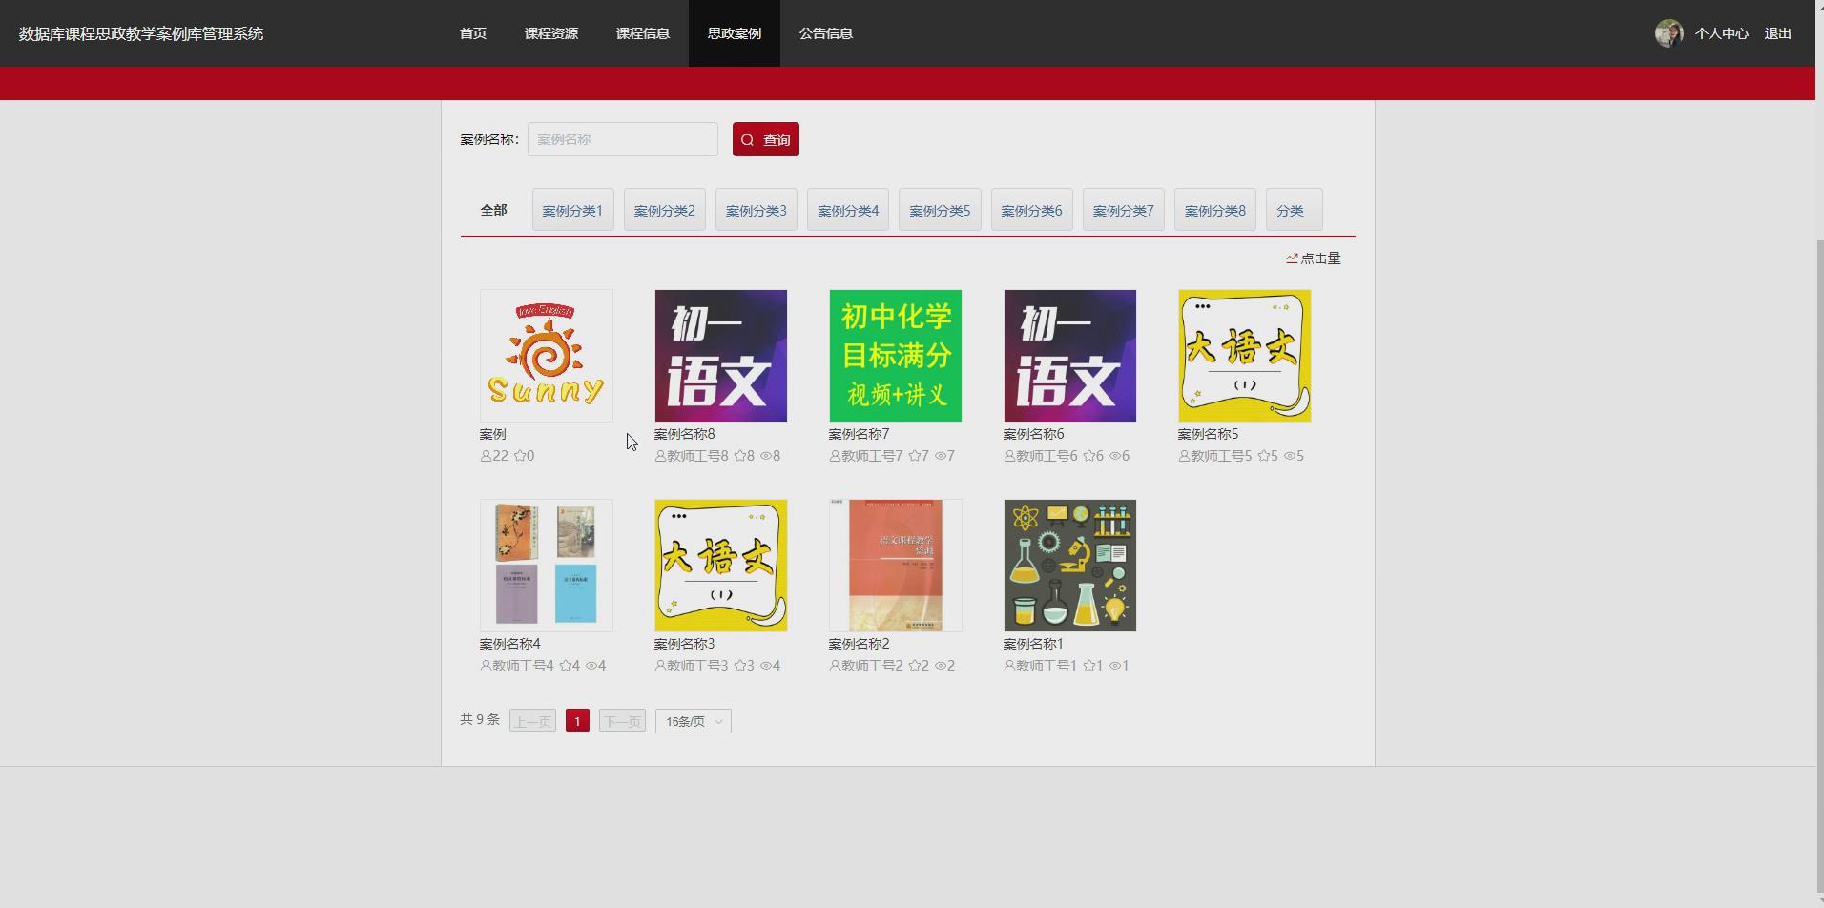The image size is (1824, 908).
Task: Expand the 分类 category button
Action: [1293, 209]
